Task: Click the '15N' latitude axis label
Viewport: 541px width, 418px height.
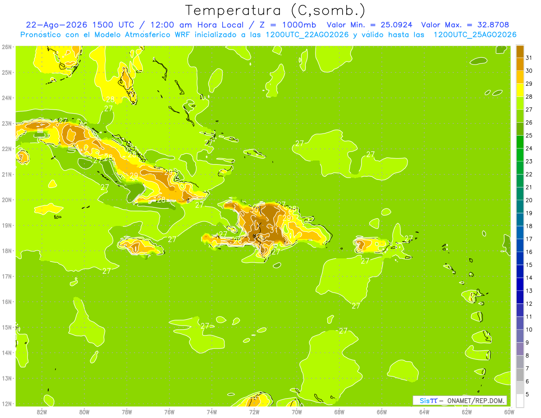Action: coord(7,327)
